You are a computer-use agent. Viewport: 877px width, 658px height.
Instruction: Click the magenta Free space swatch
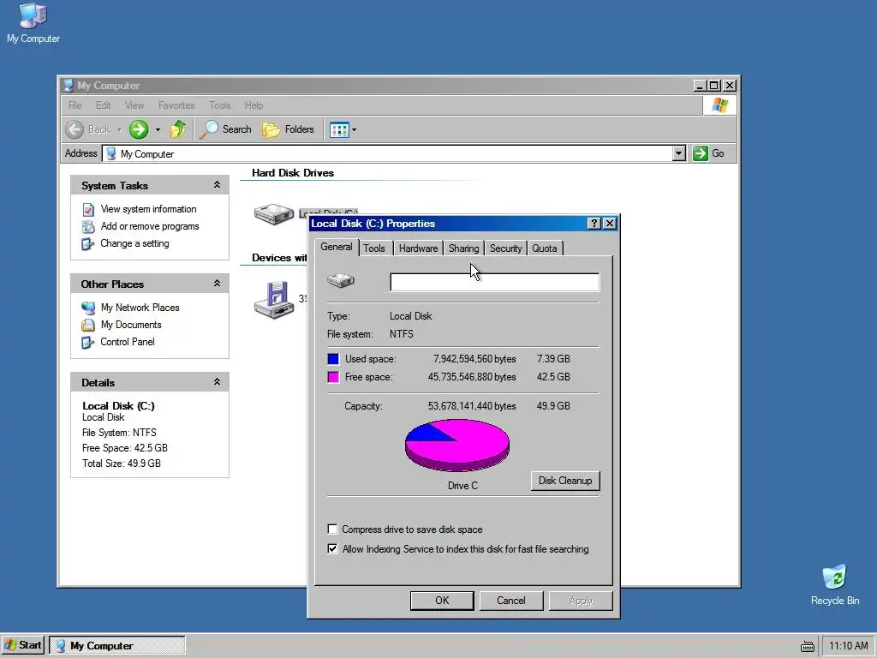pos(333,377)
